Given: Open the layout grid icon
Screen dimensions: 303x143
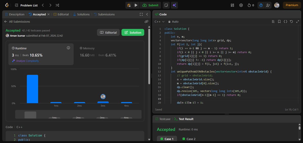Looking at the screenshot, I should click(233, 5).
